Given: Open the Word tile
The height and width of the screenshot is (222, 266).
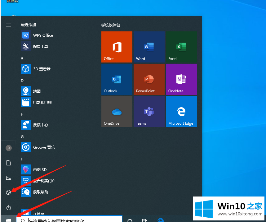Looking at the screenshot, I should pyautogui.click(x=149, y=47).
